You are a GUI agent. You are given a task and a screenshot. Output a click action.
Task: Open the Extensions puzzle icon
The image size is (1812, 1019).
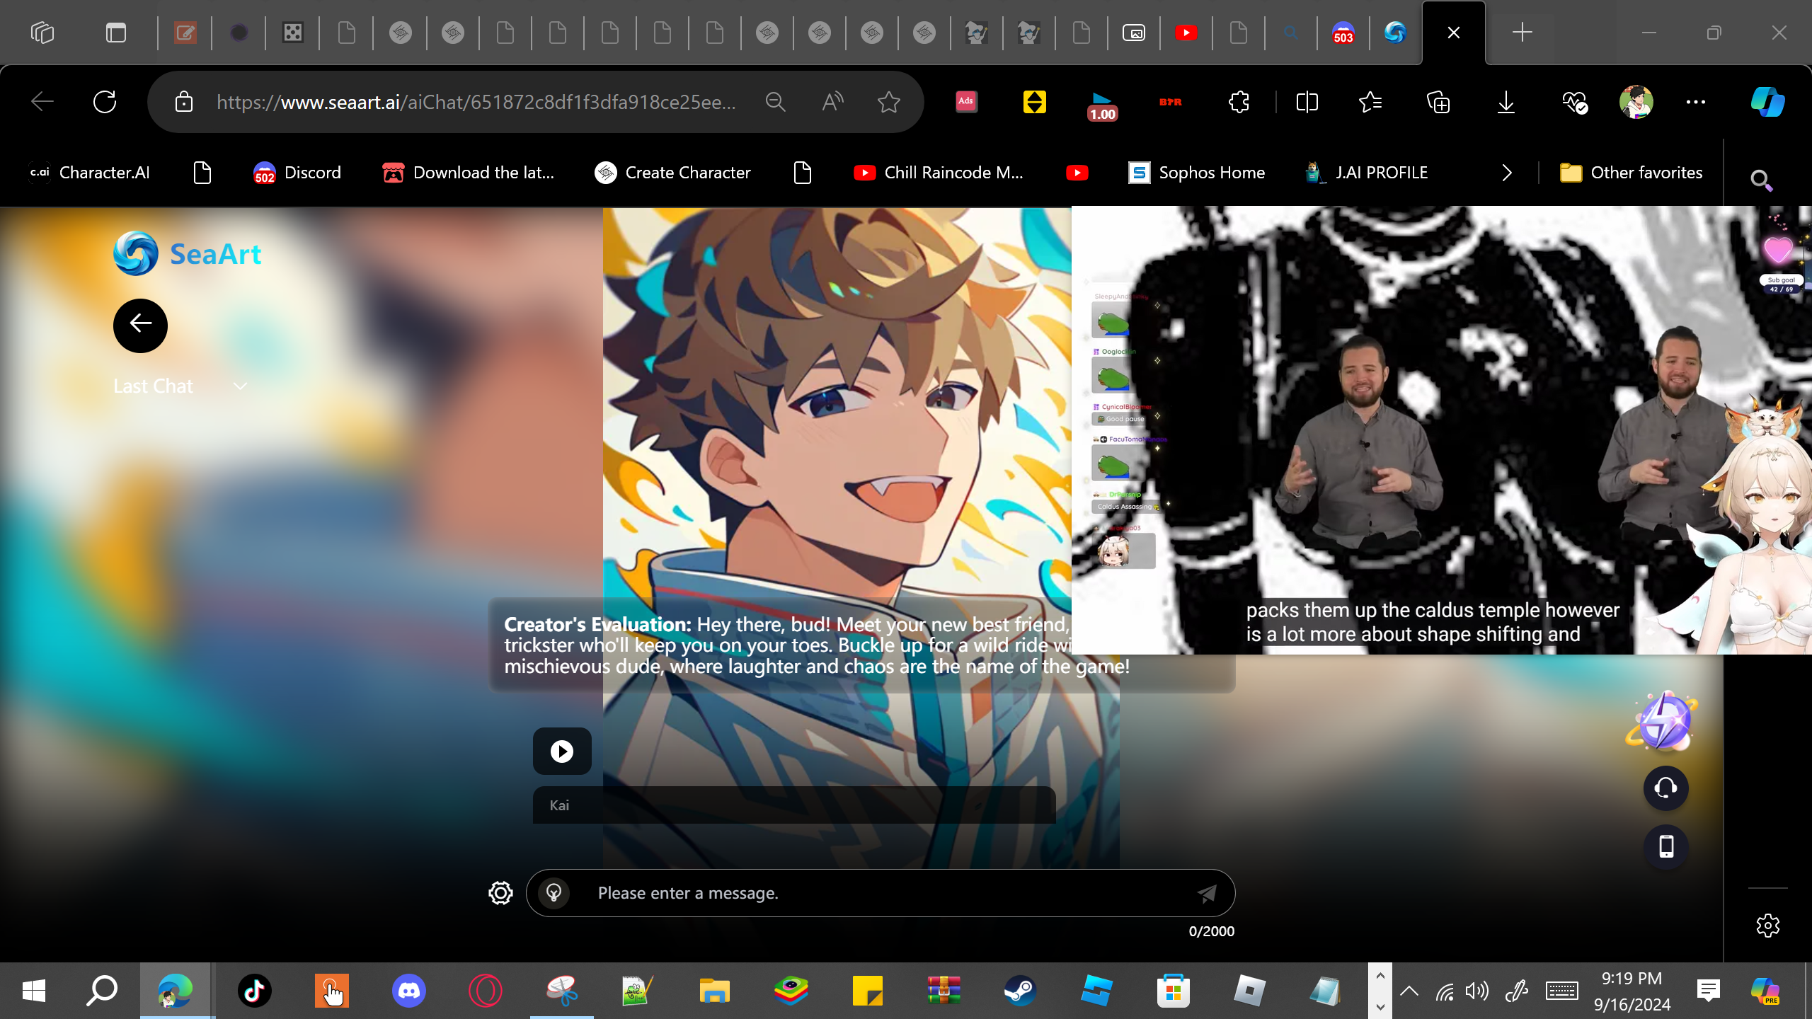(x=1239, y=102)
